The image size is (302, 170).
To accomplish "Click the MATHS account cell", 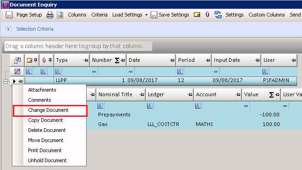I will pos(217,124).
